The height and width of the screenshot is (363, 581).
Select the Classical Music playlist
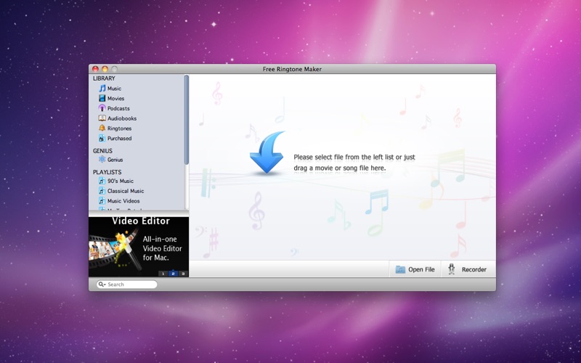pos(125,191)
